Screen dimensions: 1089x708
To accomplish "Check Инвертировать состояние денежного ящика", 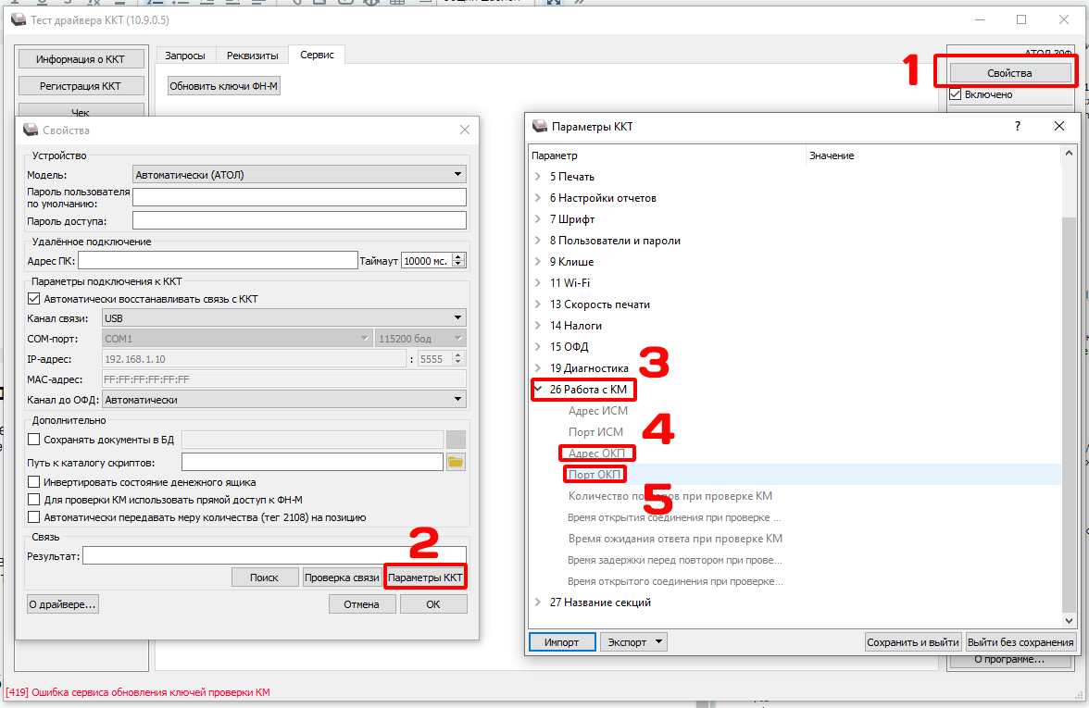I will [x=35, y=482].
